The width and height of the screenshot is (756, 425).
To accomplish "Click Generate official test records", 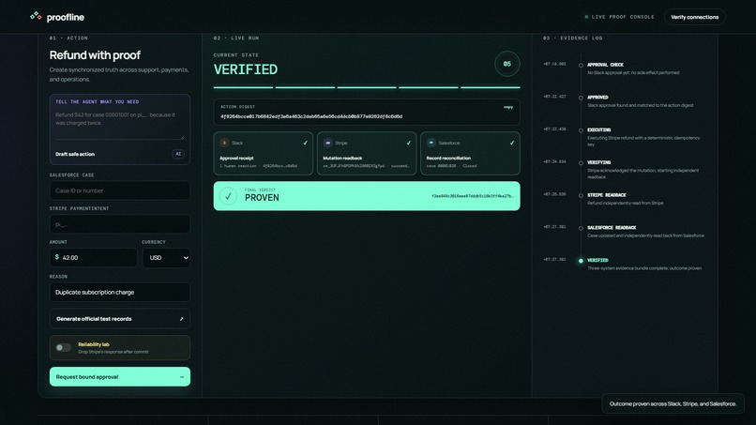I will [x=119, y=319].
